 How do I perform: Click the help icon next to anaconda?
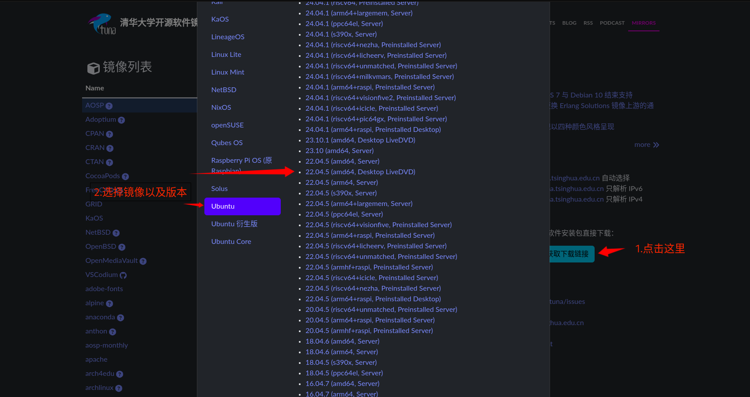coord(121,318)
